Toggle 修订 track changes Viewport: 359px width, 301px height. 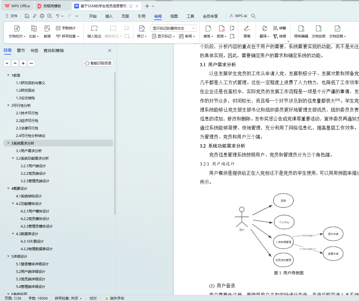click(x=142, y=32)
